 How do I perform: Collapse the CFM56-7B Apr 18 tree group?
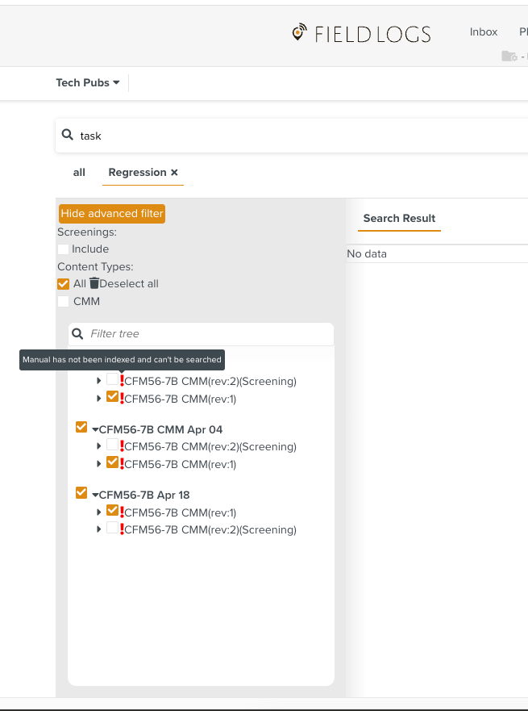[94, 496]
